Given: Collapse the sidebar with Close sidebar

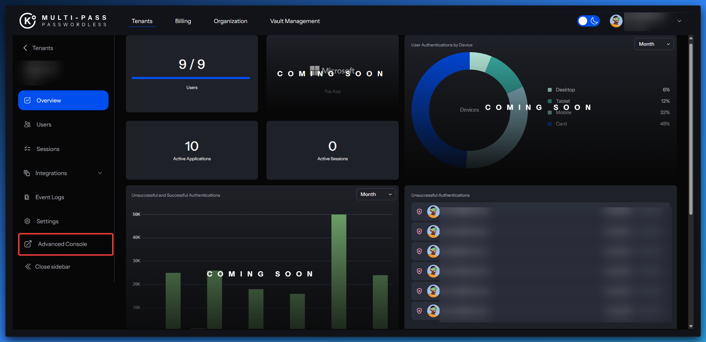Looking at the screenshot, I should [x=48, y=267].
